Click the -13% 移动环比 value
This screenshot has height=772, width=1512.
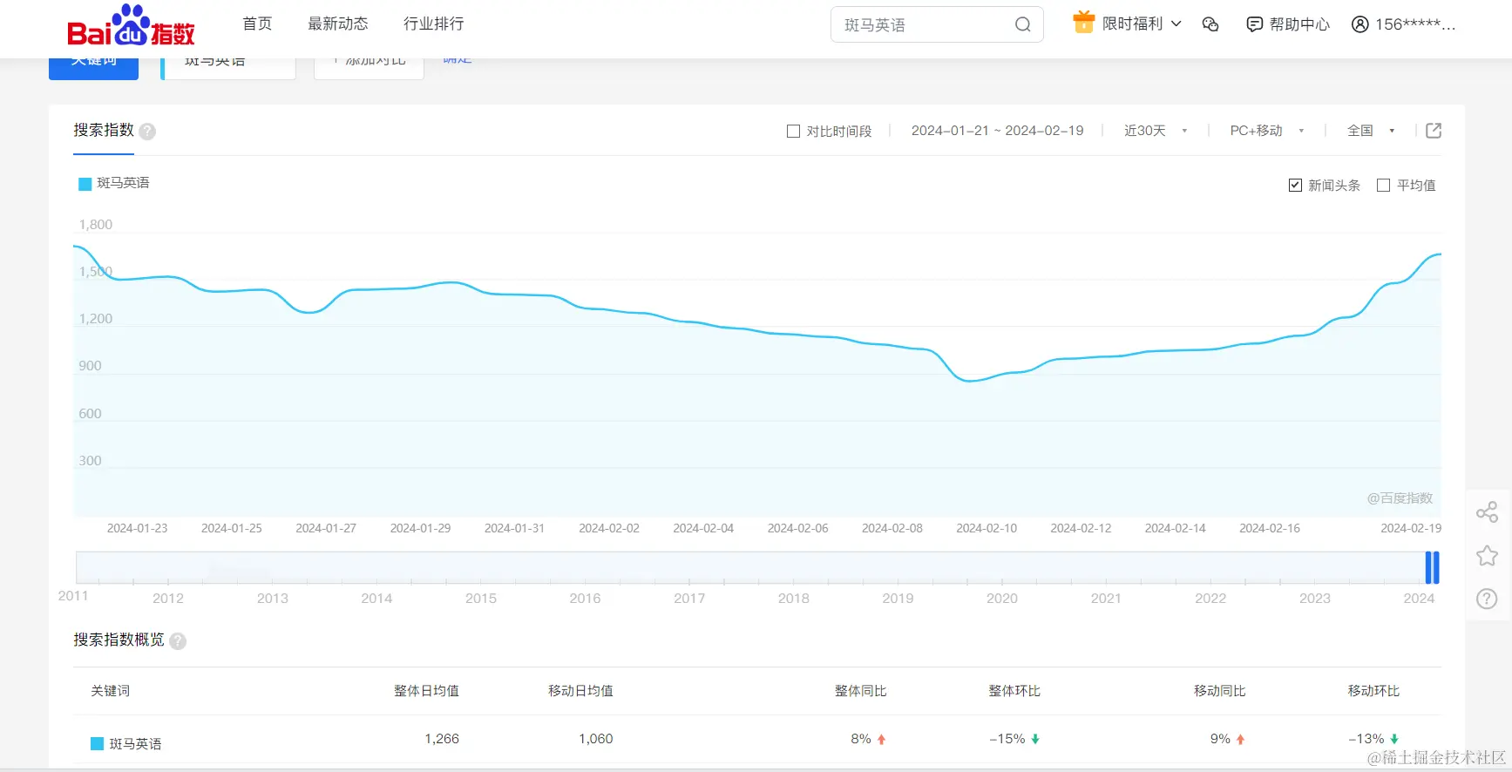[x=1366, y=739]
